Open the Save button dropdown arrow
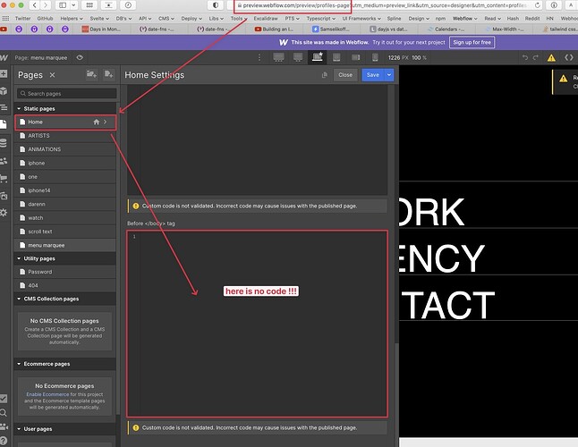578x447 pixels. (x=389, y=75)
